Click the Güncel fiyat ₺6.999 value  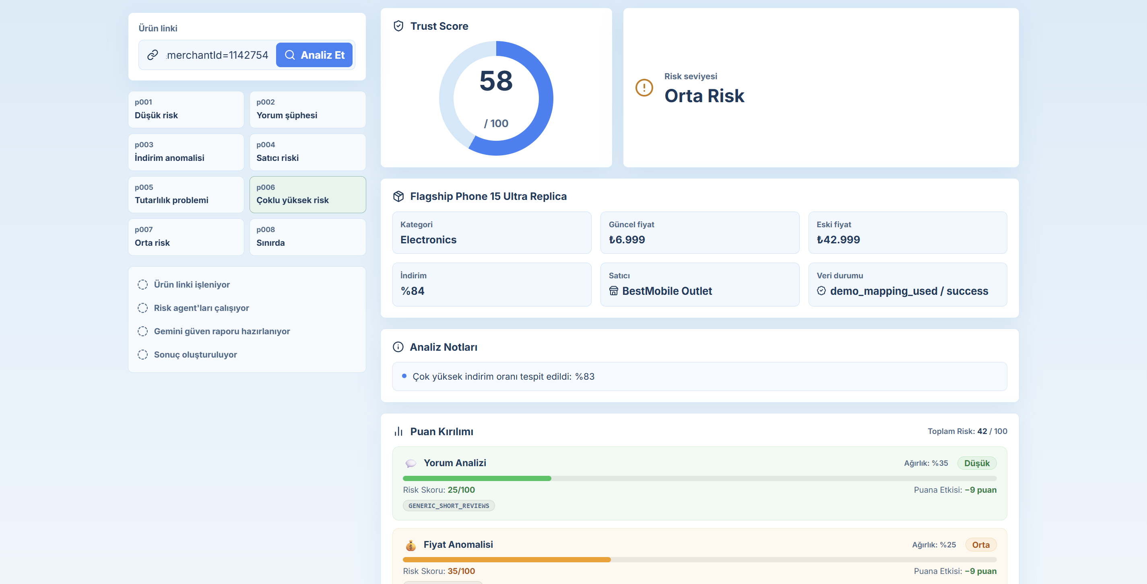627,239
